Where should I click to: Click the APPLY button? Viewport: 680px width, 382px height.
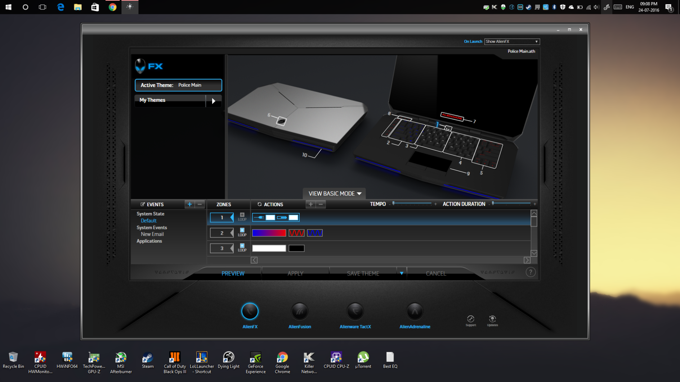pos(295,274)
